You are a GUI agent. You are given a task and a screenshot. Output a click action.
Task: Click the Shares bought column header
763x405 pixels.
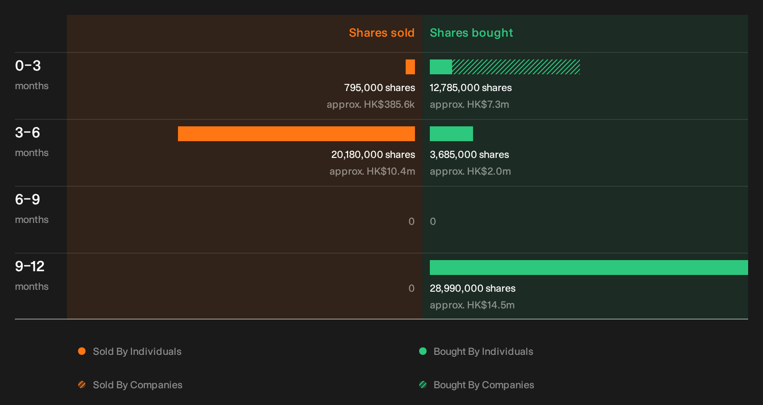click(471, 33)
